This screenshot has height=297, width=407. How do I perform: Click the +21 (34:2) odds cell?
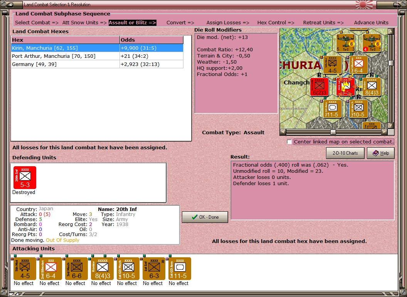tap(151, 56)
